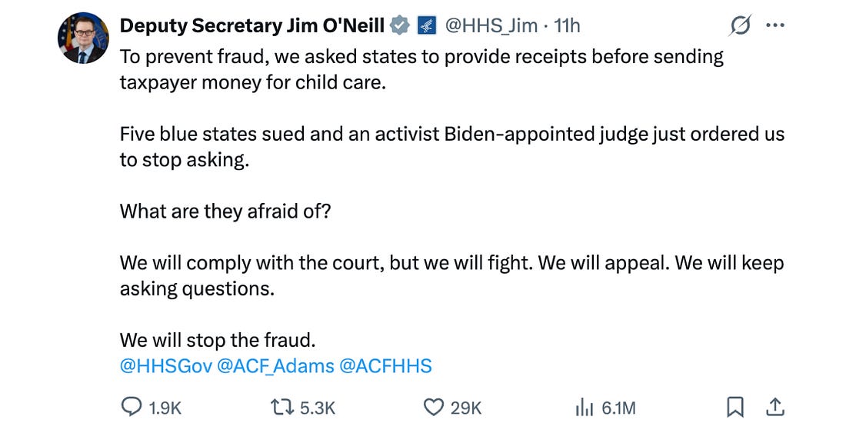Click the Grok explain-post icon
This screenshot has height=423, width=846.
tap(740, 26)
